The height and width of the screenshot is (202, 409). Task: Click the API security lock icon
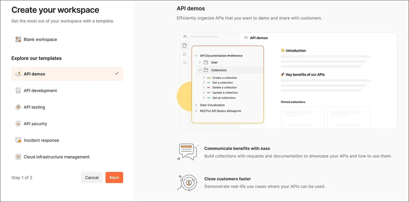[x=18, y=124]
